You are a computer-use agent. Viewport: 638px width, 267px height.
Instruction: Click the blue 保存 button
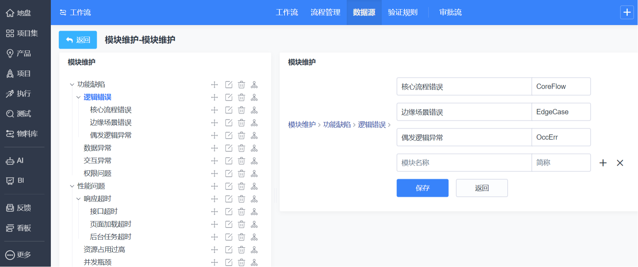point(422,188)
